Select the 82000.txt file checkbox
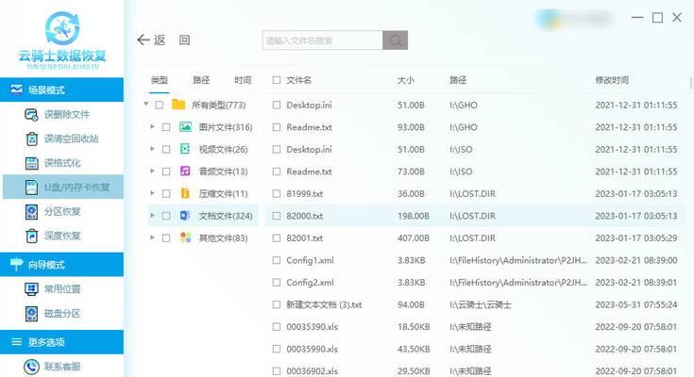 click(277, 216)
